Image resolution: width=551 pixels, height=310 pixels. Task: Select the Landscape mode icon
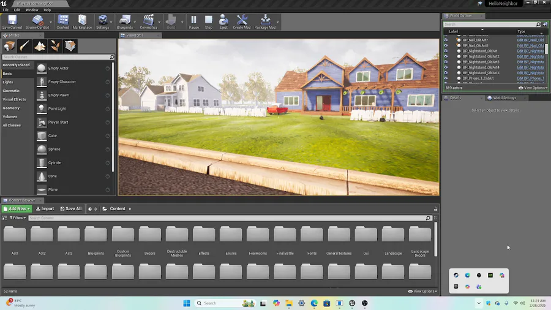(40, 46)
